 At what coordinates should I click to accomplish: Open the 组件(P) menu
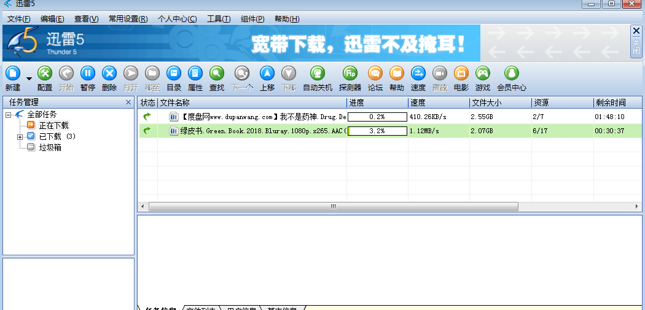(252, 19)
